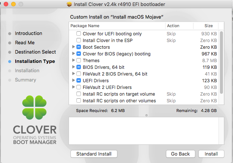Click the 'Space Required: 6.2 MB' text

pyautogui.click(x=100, y=111)
